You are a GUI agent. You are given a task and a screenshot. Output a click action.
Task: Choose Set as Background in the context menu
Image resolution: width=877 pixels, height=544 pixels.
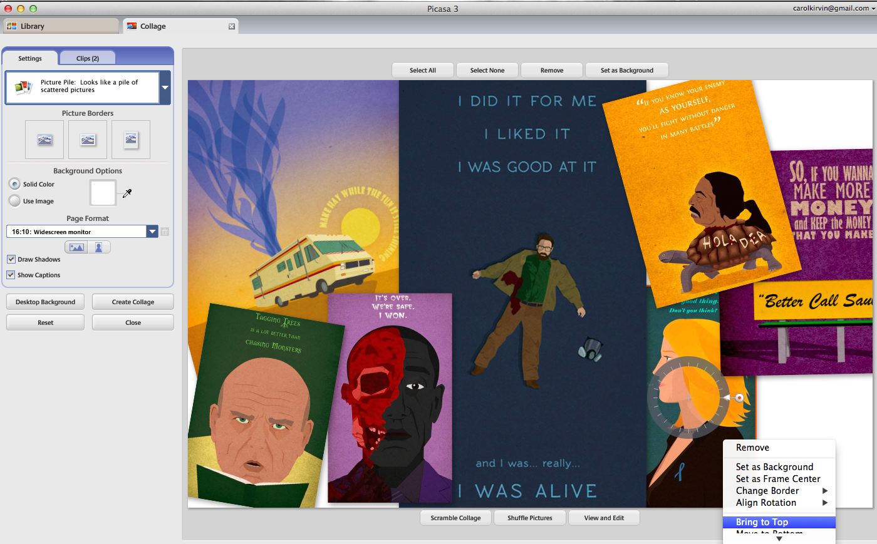[x=779, y=467]
